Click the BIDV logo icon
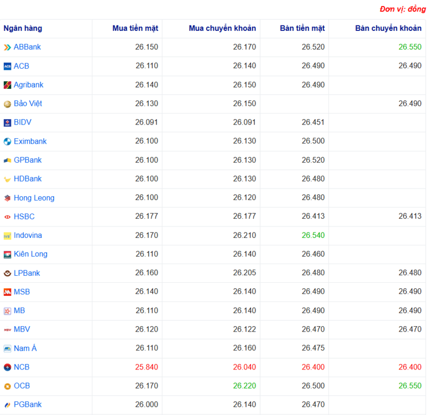Image resolution: width=433 pixels, height=415 pixels. [6, 122]
